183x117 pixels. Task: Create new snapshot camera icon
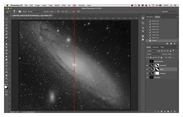tap(171, 43)
